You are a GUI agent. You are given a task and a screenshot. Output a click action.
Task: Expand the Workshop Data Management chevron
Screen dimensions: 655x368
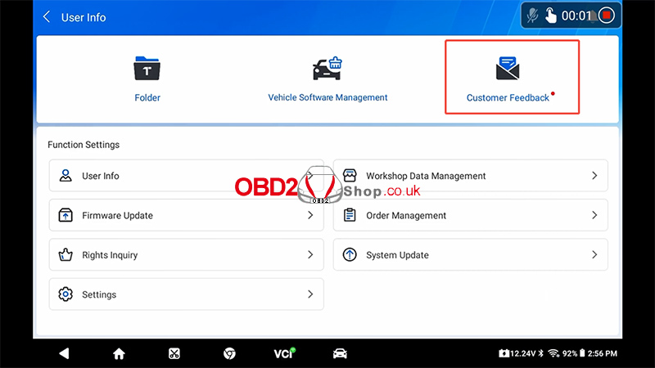point(594,176)
